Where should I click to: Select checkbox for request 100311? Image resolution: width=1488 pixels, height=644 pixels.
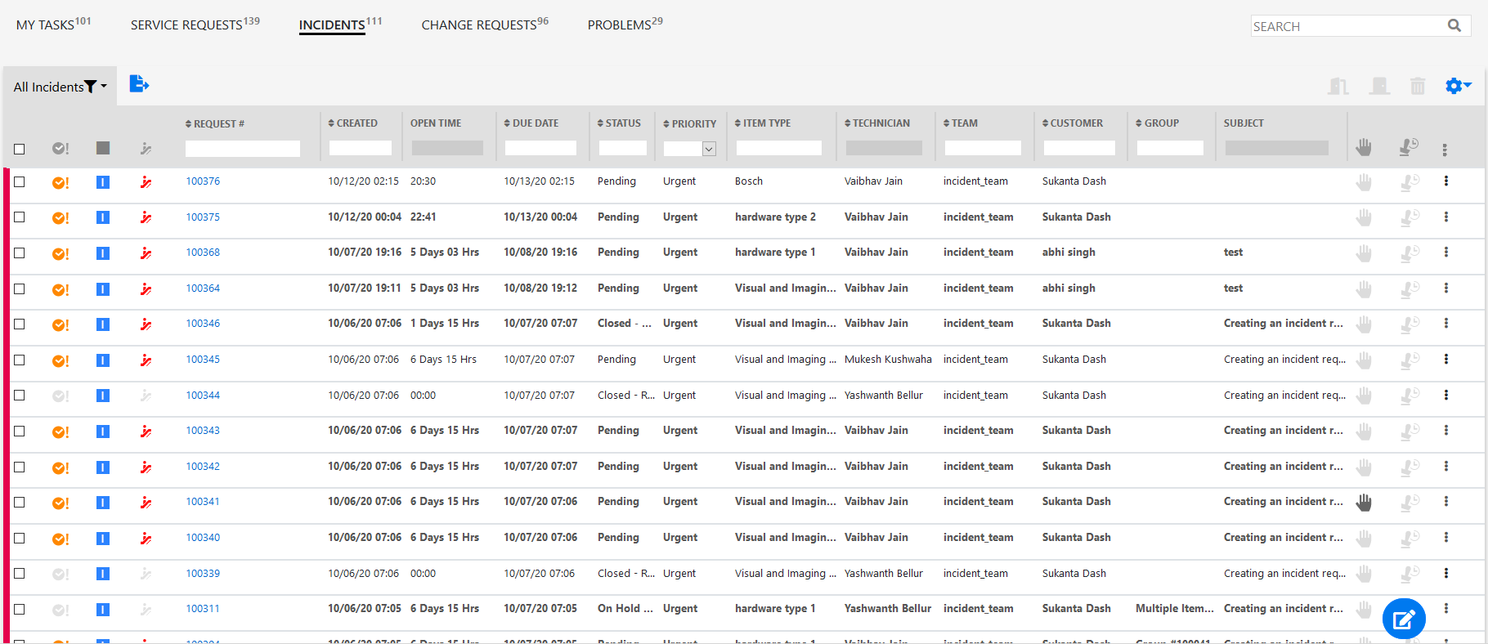pyautogui.click(x=20, y=609)
